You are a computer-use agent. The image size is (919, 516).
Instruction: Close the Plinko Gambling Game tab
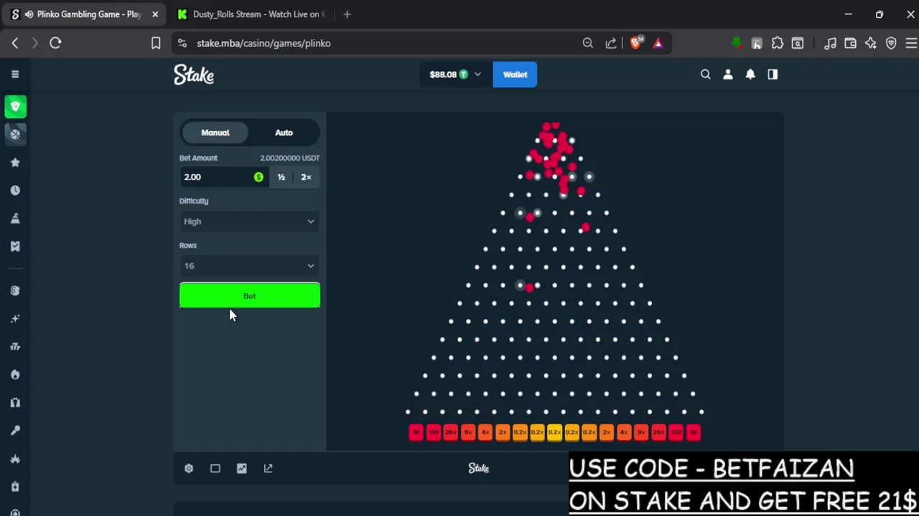tap(154, 14)
